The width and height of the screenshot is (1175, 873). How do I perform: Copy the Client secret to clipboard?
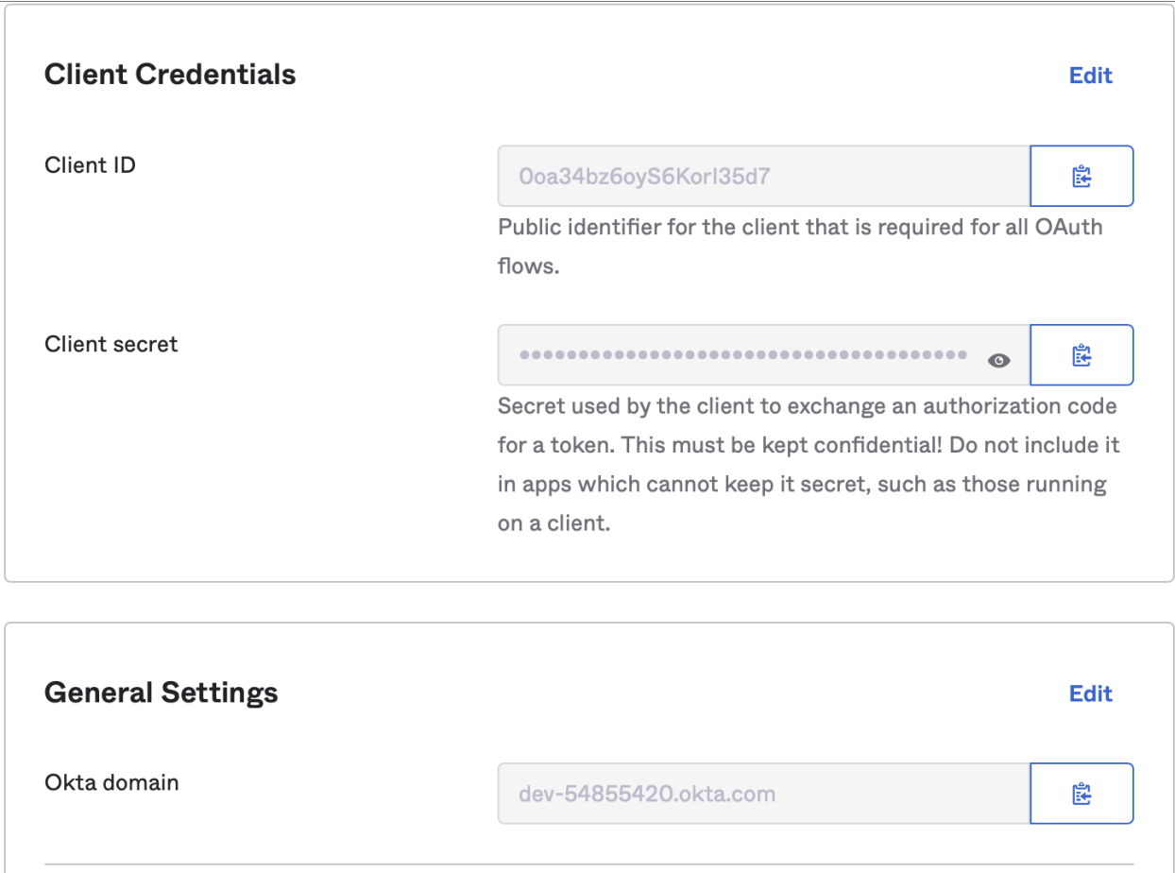pyautogui.click(x=1081, y=355)
